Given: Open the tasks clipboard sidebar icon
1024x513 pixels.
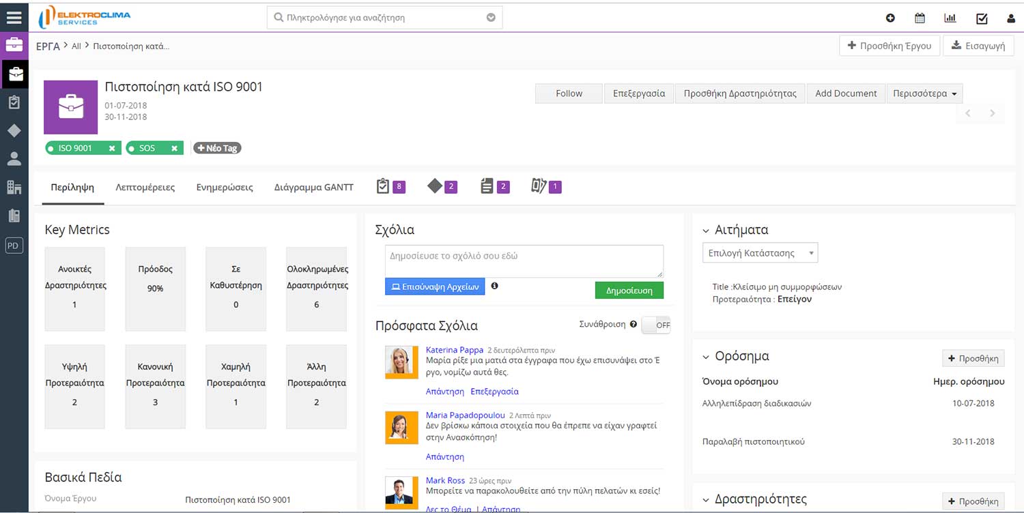Looking at the screenshot, I should [14, 102].
